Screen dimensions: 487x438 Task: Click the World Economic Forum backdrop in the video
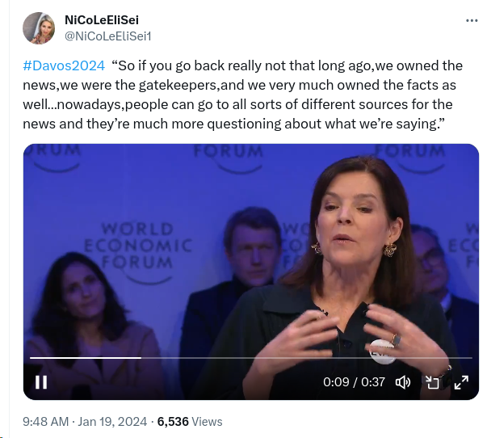[137, 244]
